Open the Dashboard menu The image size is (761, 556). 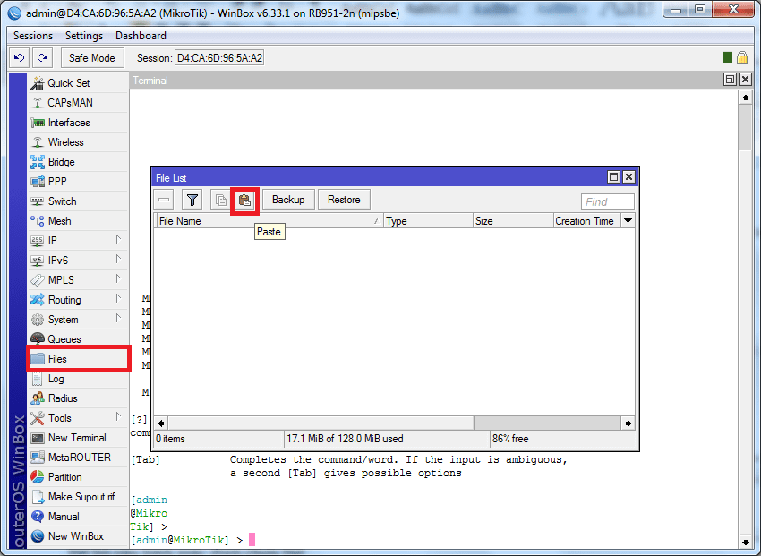(x=141, y=36)
